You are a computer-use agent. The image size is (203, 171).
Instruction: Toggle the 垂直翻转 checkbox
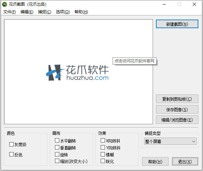coord(57,147)
